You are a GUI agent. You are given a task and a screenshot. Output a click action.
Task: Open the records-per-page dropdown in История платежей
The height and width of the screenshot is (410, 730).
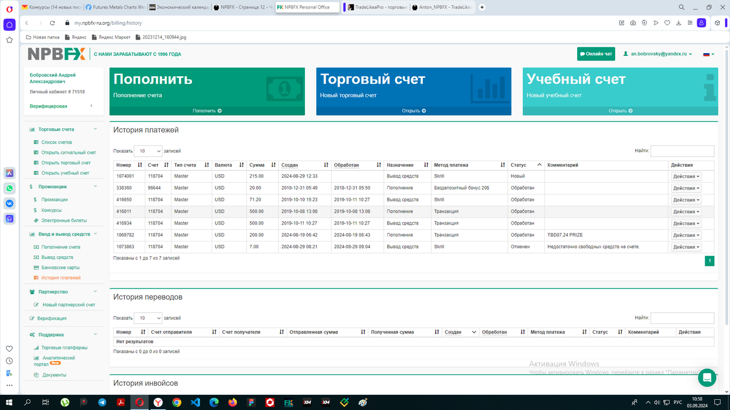point(148,151)
